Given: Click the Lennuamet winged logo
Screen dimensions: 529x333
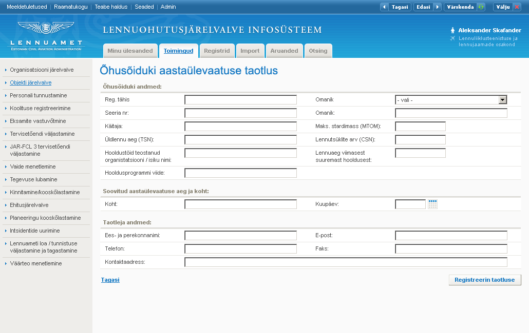Looking at the screenshot, I should click(46, 28).
